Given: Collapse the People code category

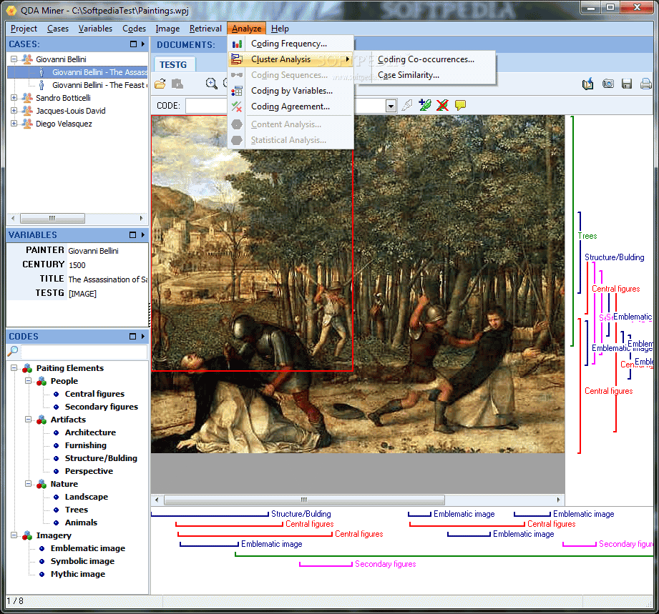Looking at the screenshot, I should [28, 381].
